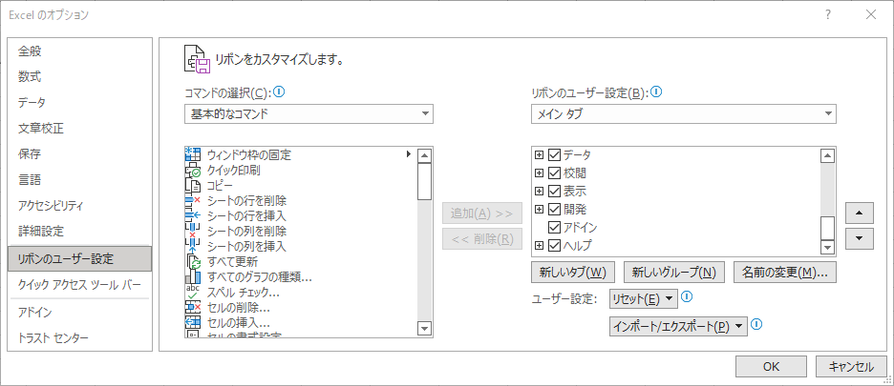Viewport: 894px width, 386px height.
Task: Open the 基本的なコマンド dropdown
Action: (309, 113)
